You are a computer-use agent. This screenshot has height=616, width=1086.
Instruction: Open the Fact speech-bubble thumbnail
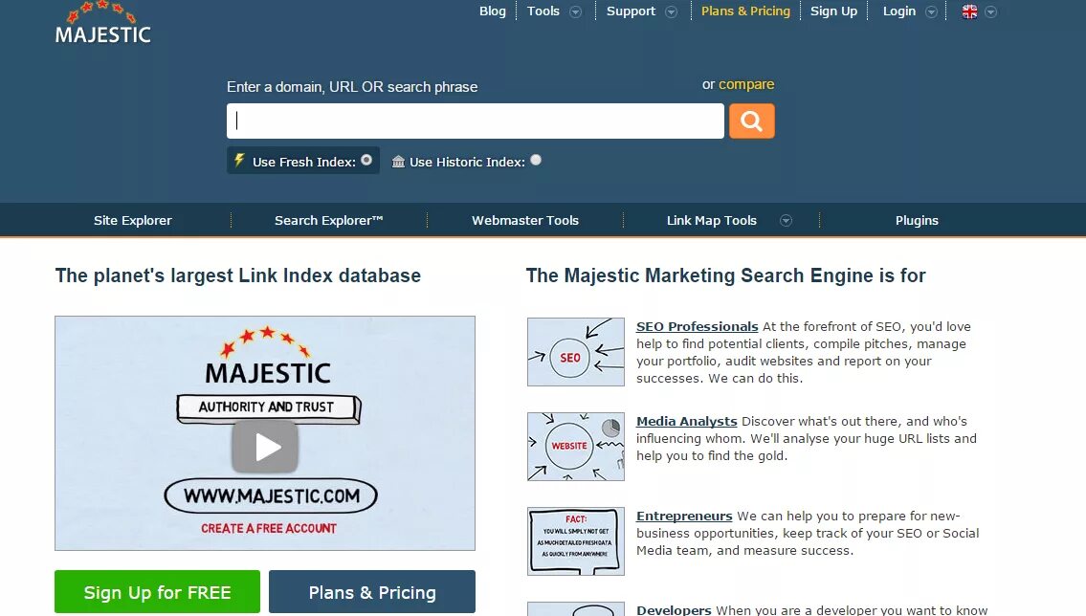click(576, 541)
